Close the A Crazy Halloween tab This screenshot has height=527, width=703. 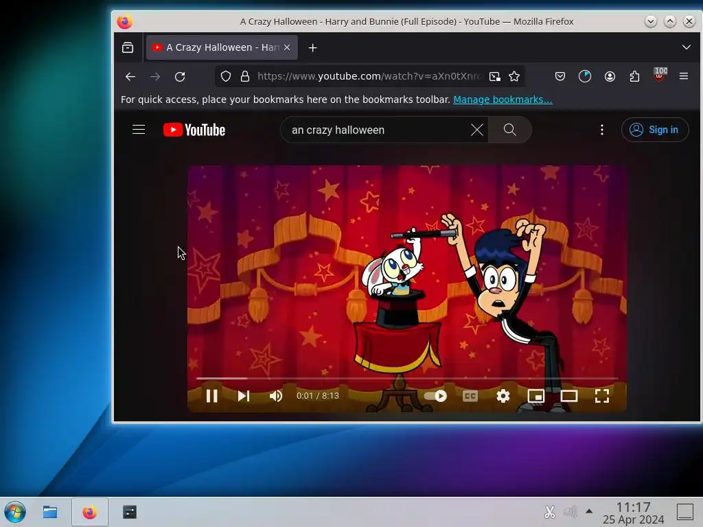(287, 47)
